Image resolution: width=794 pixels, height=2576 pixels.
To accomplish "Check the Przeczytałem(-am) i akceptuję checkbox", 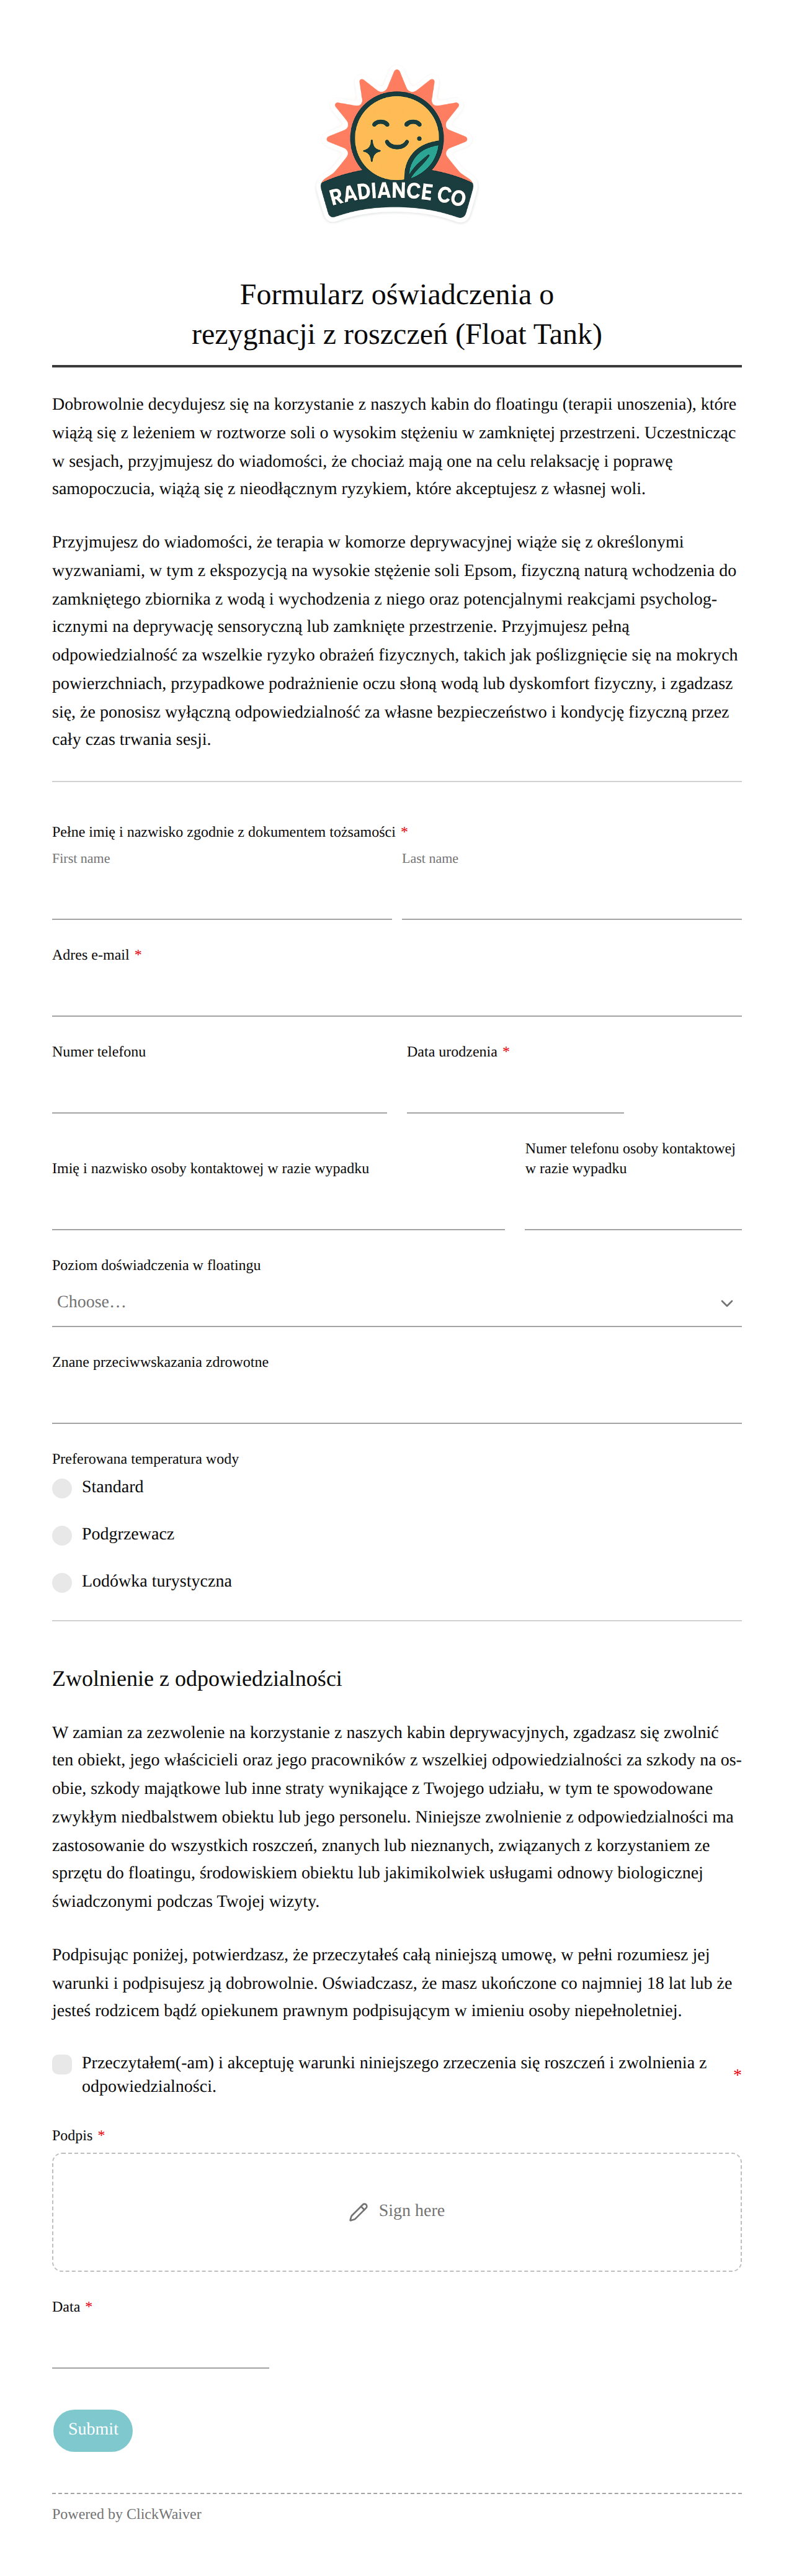I will tap(62, 2064).
